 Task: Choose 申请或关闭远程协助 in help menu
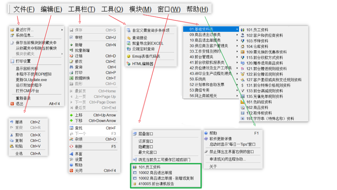[228, 159]
